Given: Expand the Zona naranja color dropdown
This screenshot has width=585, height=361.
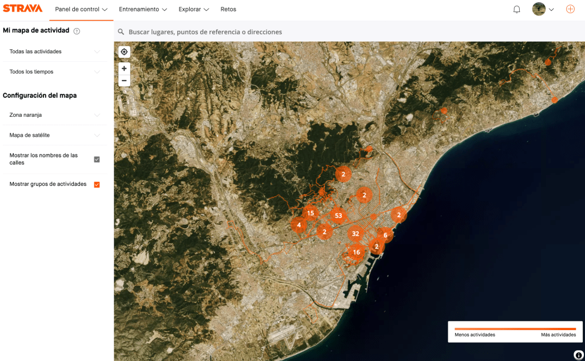Looking at the screenshot, I should [x=54, y=115].
